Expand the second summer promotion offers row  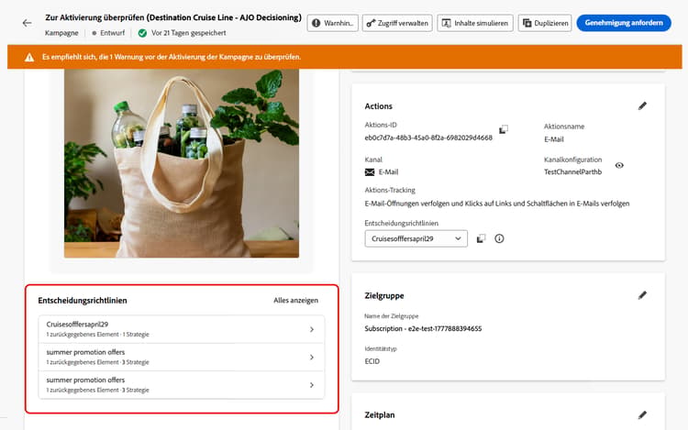pos(182,385)
